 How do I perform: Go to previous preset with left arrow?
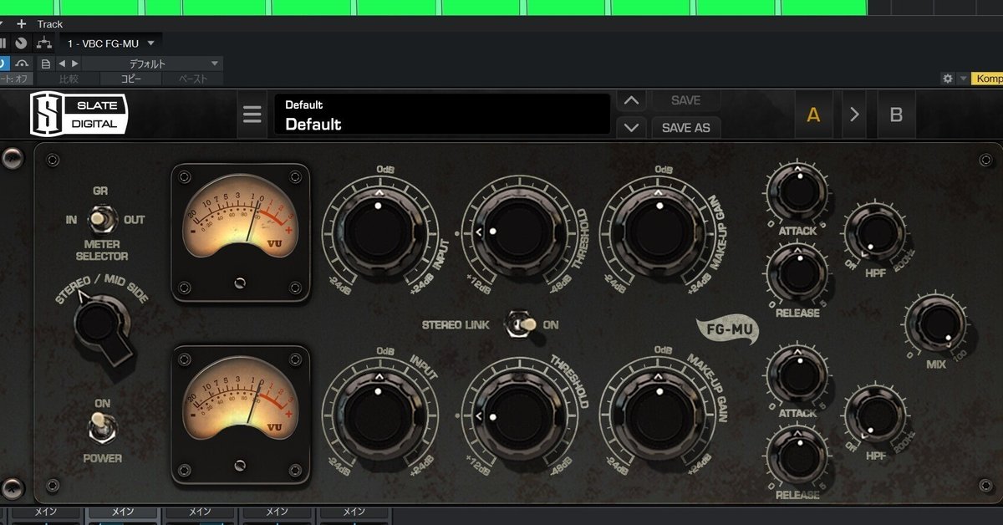[x=62, y=64]
